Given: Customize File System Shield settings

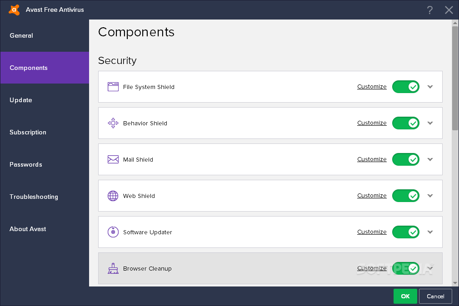Looking at the screenshot, I should click(372, 87).
